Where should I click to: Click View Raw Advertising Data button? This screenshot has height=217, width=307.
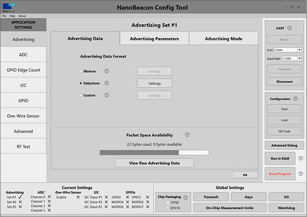(155, 163)
